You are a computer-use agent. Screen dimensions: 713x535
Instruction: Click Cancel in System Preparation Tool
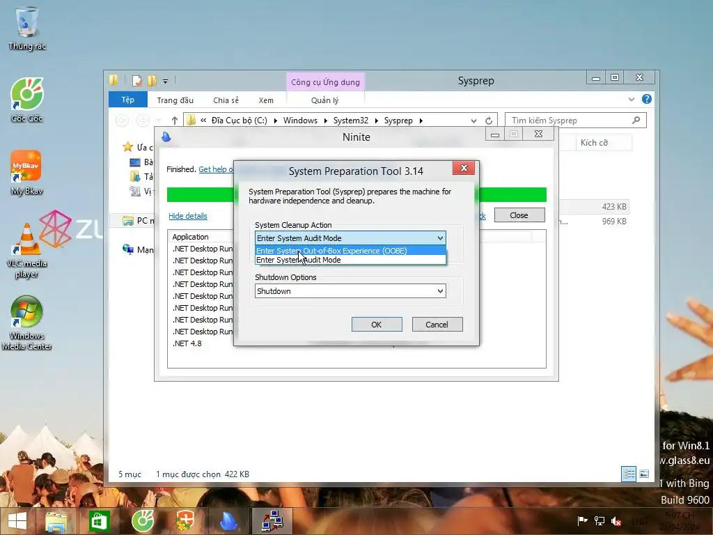tap(437, 325)
